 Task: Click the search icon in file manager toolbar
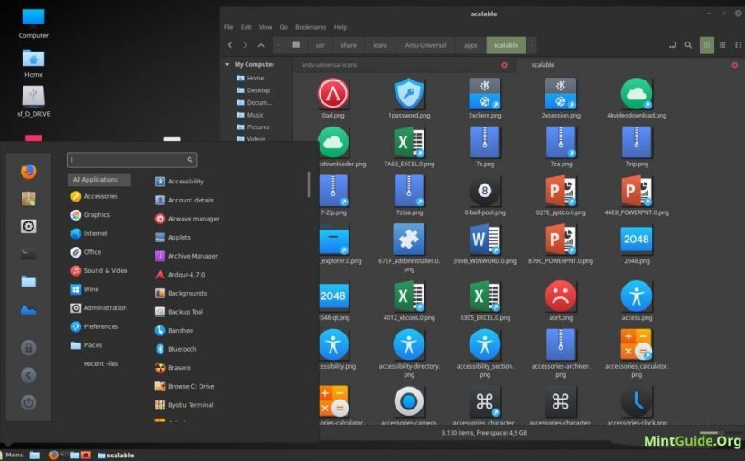point(688,45)
